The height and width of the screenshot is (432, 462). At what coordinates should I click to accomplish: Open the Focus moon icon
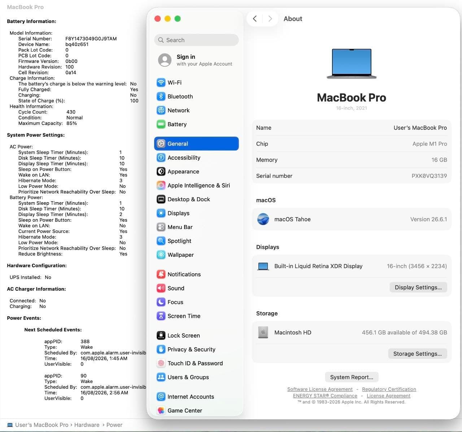[161, 302]
